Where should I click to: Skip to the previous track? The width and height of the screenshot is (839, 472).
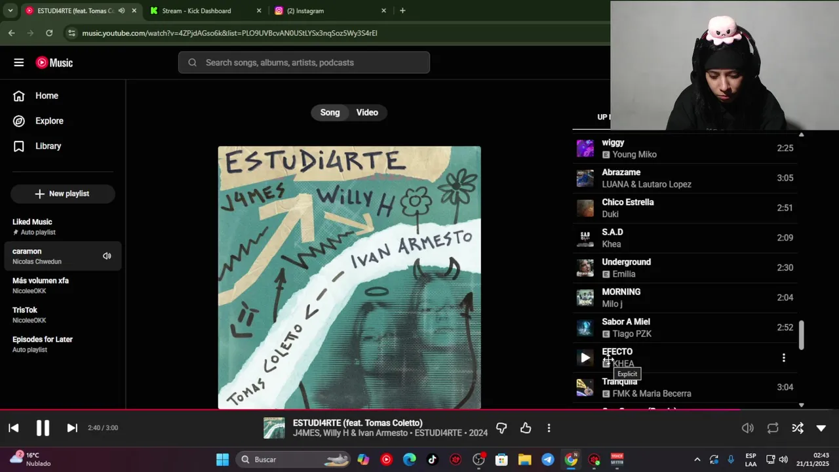tap(14, 428)
